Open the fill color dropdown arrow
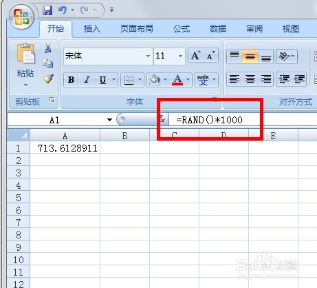Image resolution: width=317 pixels, height=288 pixels. coord(166,80)
